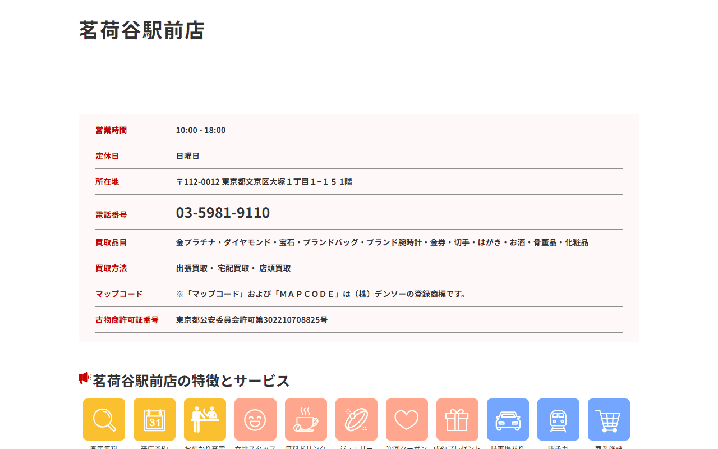Click the train station-near icon

point(558,419)
